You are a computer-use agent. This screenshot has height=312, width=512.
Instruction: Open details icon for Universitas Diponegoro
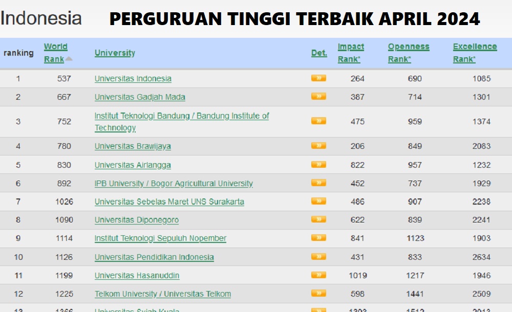[318, 219]
